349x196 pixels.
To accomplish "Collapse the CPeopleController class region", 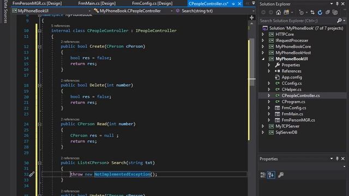I will 40,31.
